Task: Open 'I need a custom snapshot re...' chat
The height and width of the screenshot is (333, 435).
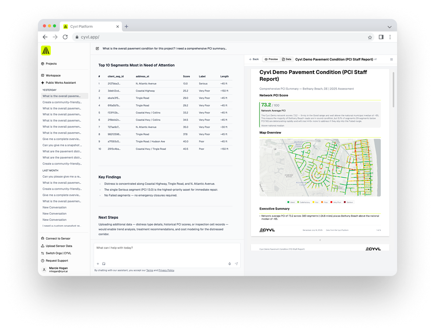Action: (62, 226)
